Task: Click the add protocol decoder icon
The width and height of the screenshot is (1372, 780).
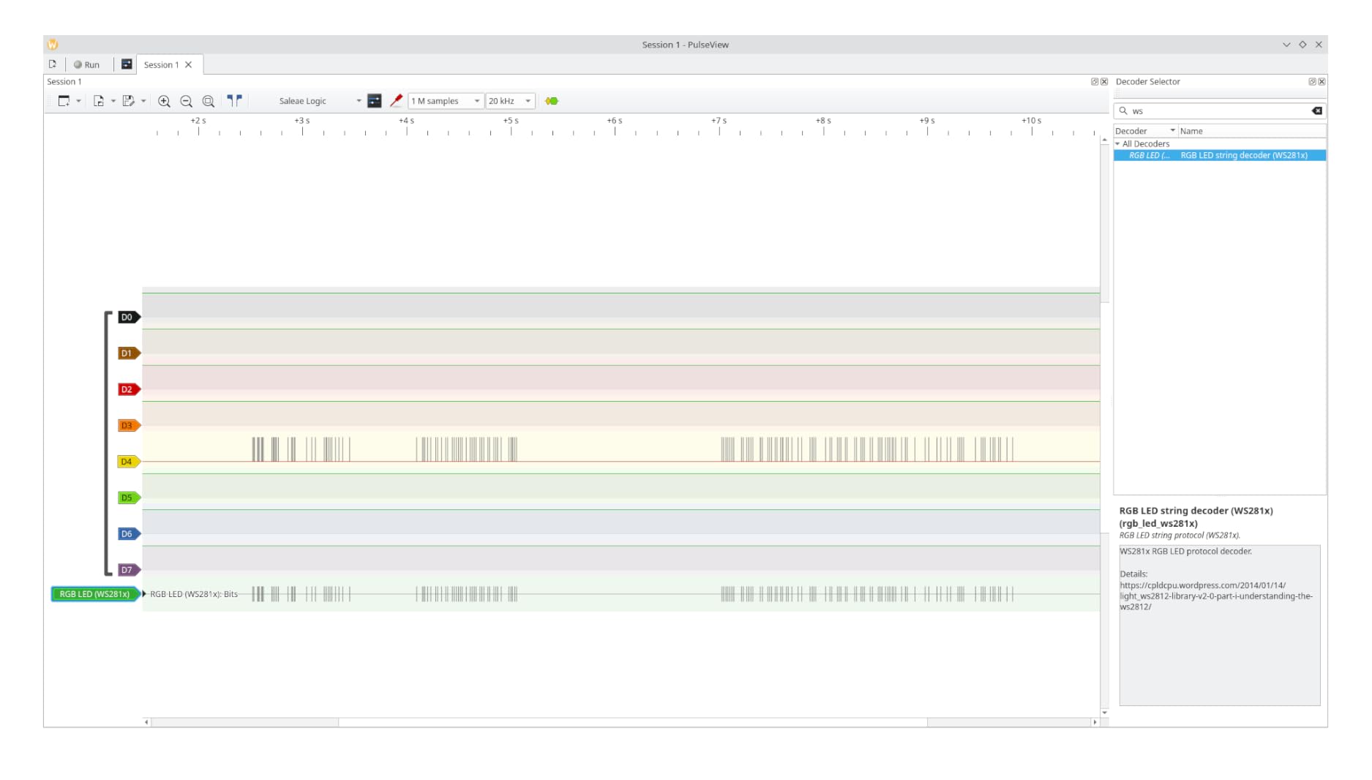Action: 552,101
